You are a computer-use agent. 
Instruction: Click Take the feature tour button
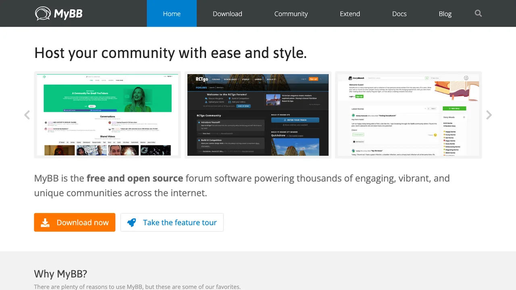172,222
